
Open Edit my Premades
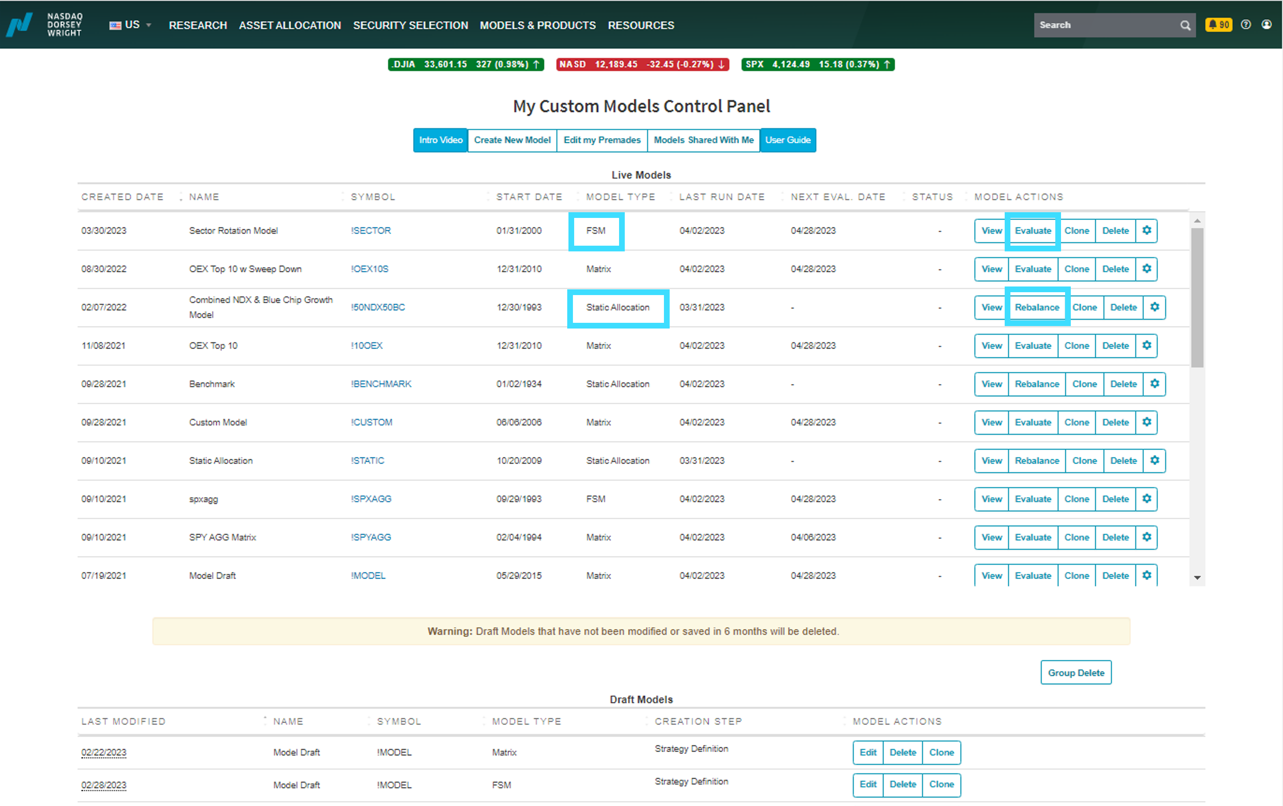coord(602,140)
